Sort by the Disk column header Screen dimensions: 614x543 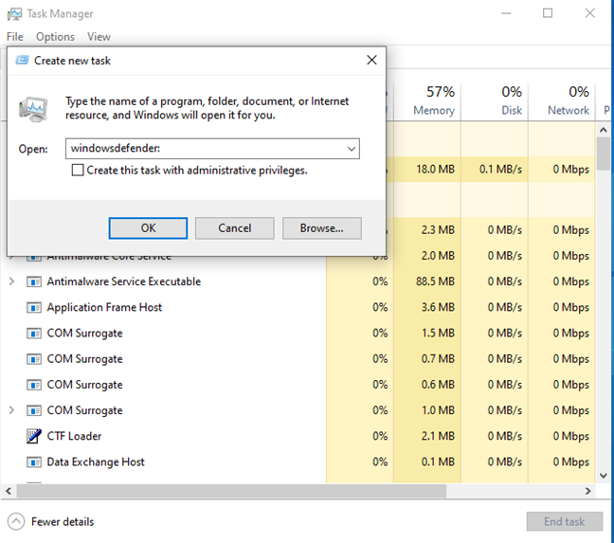(x=495, y=101)
